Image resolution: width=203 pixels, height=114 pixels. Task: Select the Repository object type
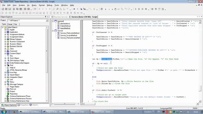click(x=14, y=94)
